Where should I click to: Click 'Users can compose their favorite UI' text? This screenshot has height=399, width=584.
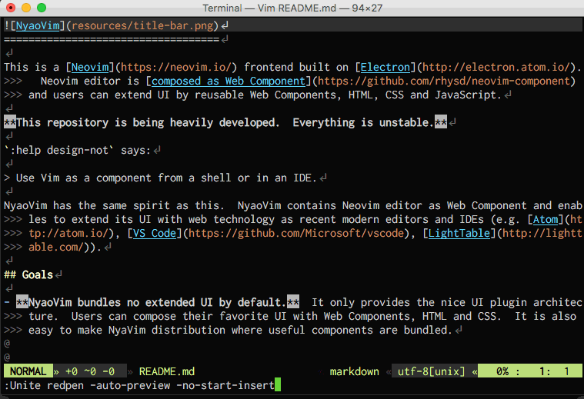pyautogui.click(x=179, y=317)
